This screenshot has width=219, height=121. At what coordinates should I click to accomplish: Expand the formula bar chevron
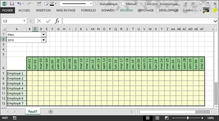pos(215,21)
